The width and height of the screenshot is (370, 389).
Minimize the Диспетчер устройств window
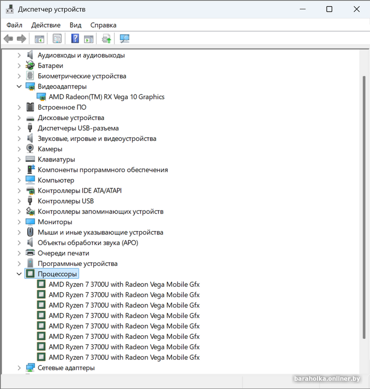[x=302, y=9]
